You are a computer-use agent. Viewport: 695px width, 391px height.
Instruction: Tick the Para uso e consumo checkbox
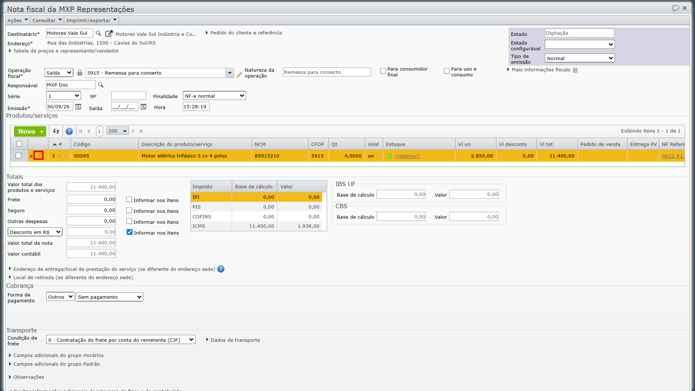[447, 71]
